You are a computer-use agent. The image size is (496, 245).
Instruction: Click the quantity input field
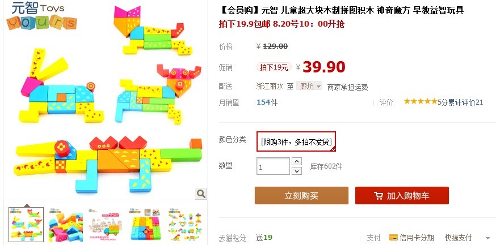tap(273, 166)
